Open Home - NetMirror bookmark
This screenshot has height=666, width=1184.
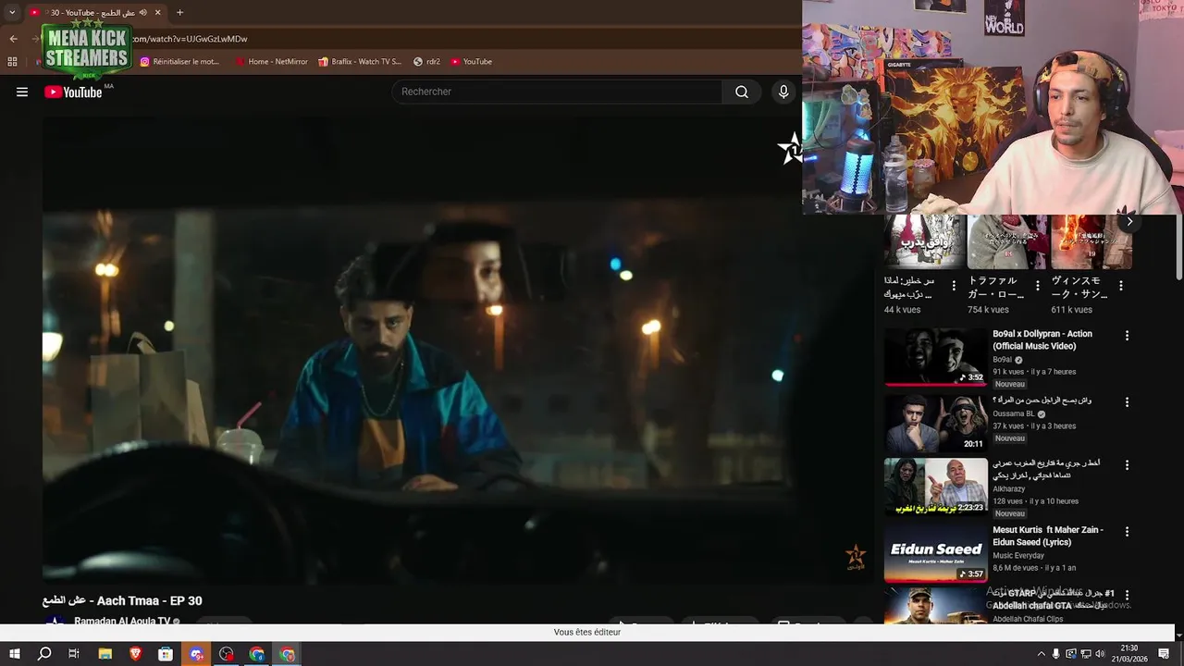click(272, 62)
